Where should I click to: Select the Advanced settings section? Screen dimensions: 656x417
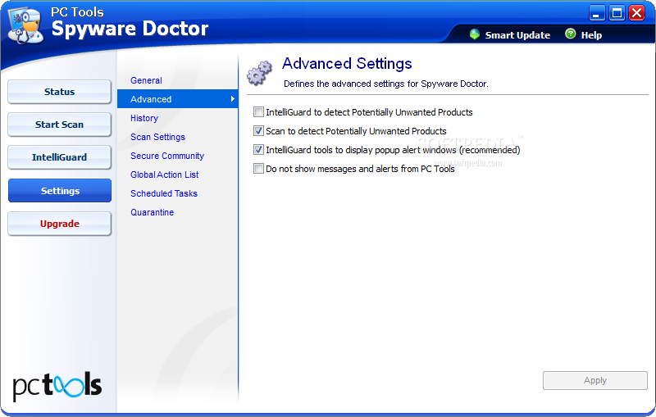[177, 99]
